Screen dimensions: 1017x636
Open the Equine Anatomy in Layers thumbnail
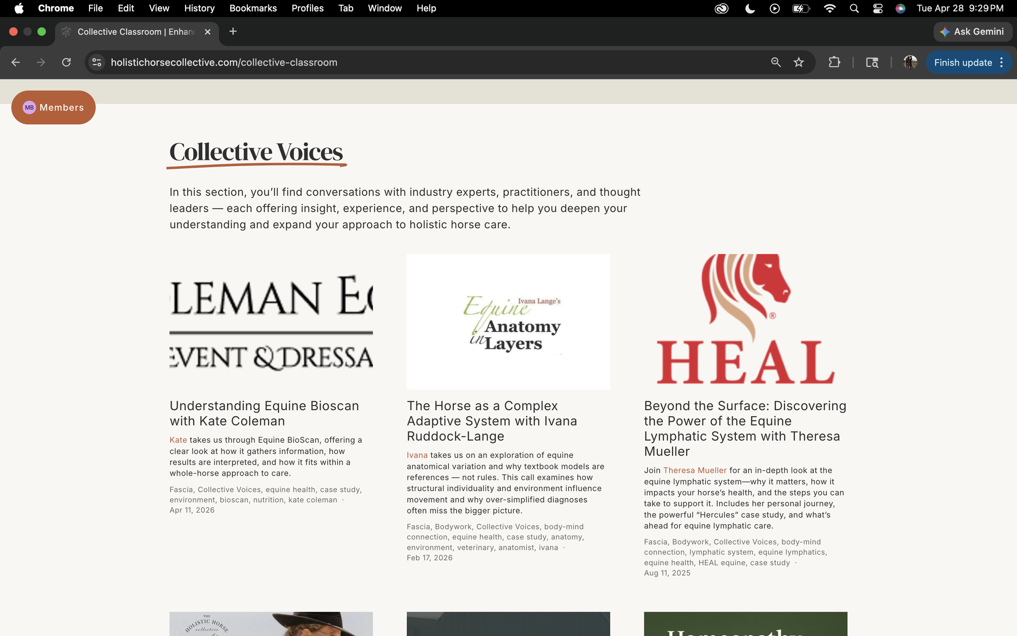point(508,321)
